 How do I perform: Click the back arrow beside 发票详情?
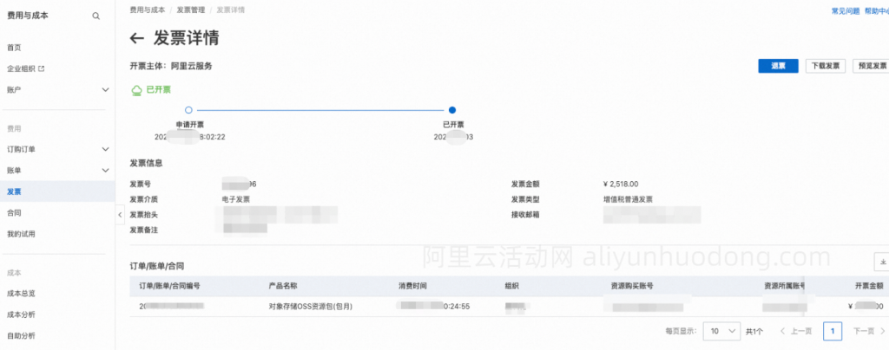coord(136,38)
